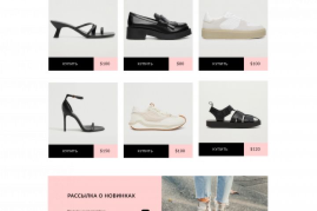This screenshot has height=211, width=317.
Task: Select the pink price tag of white platform sneaker
Action: click(256, 64)
